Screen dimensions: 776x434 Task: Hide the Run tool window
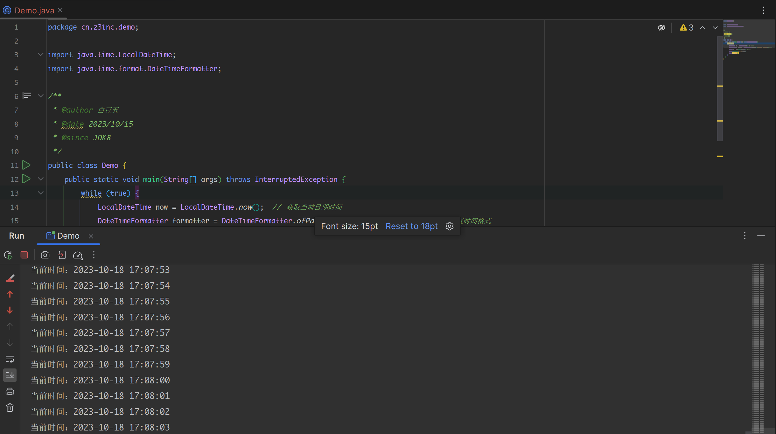point(761,236)
